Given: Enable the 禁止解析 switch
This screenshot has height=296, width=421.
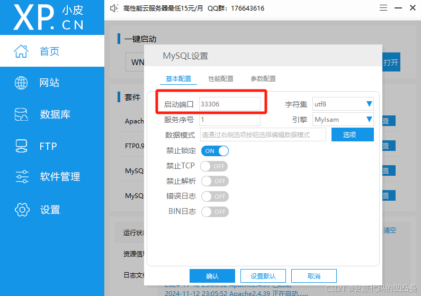Looking at the screenshot, I should [x=215, y=182].
